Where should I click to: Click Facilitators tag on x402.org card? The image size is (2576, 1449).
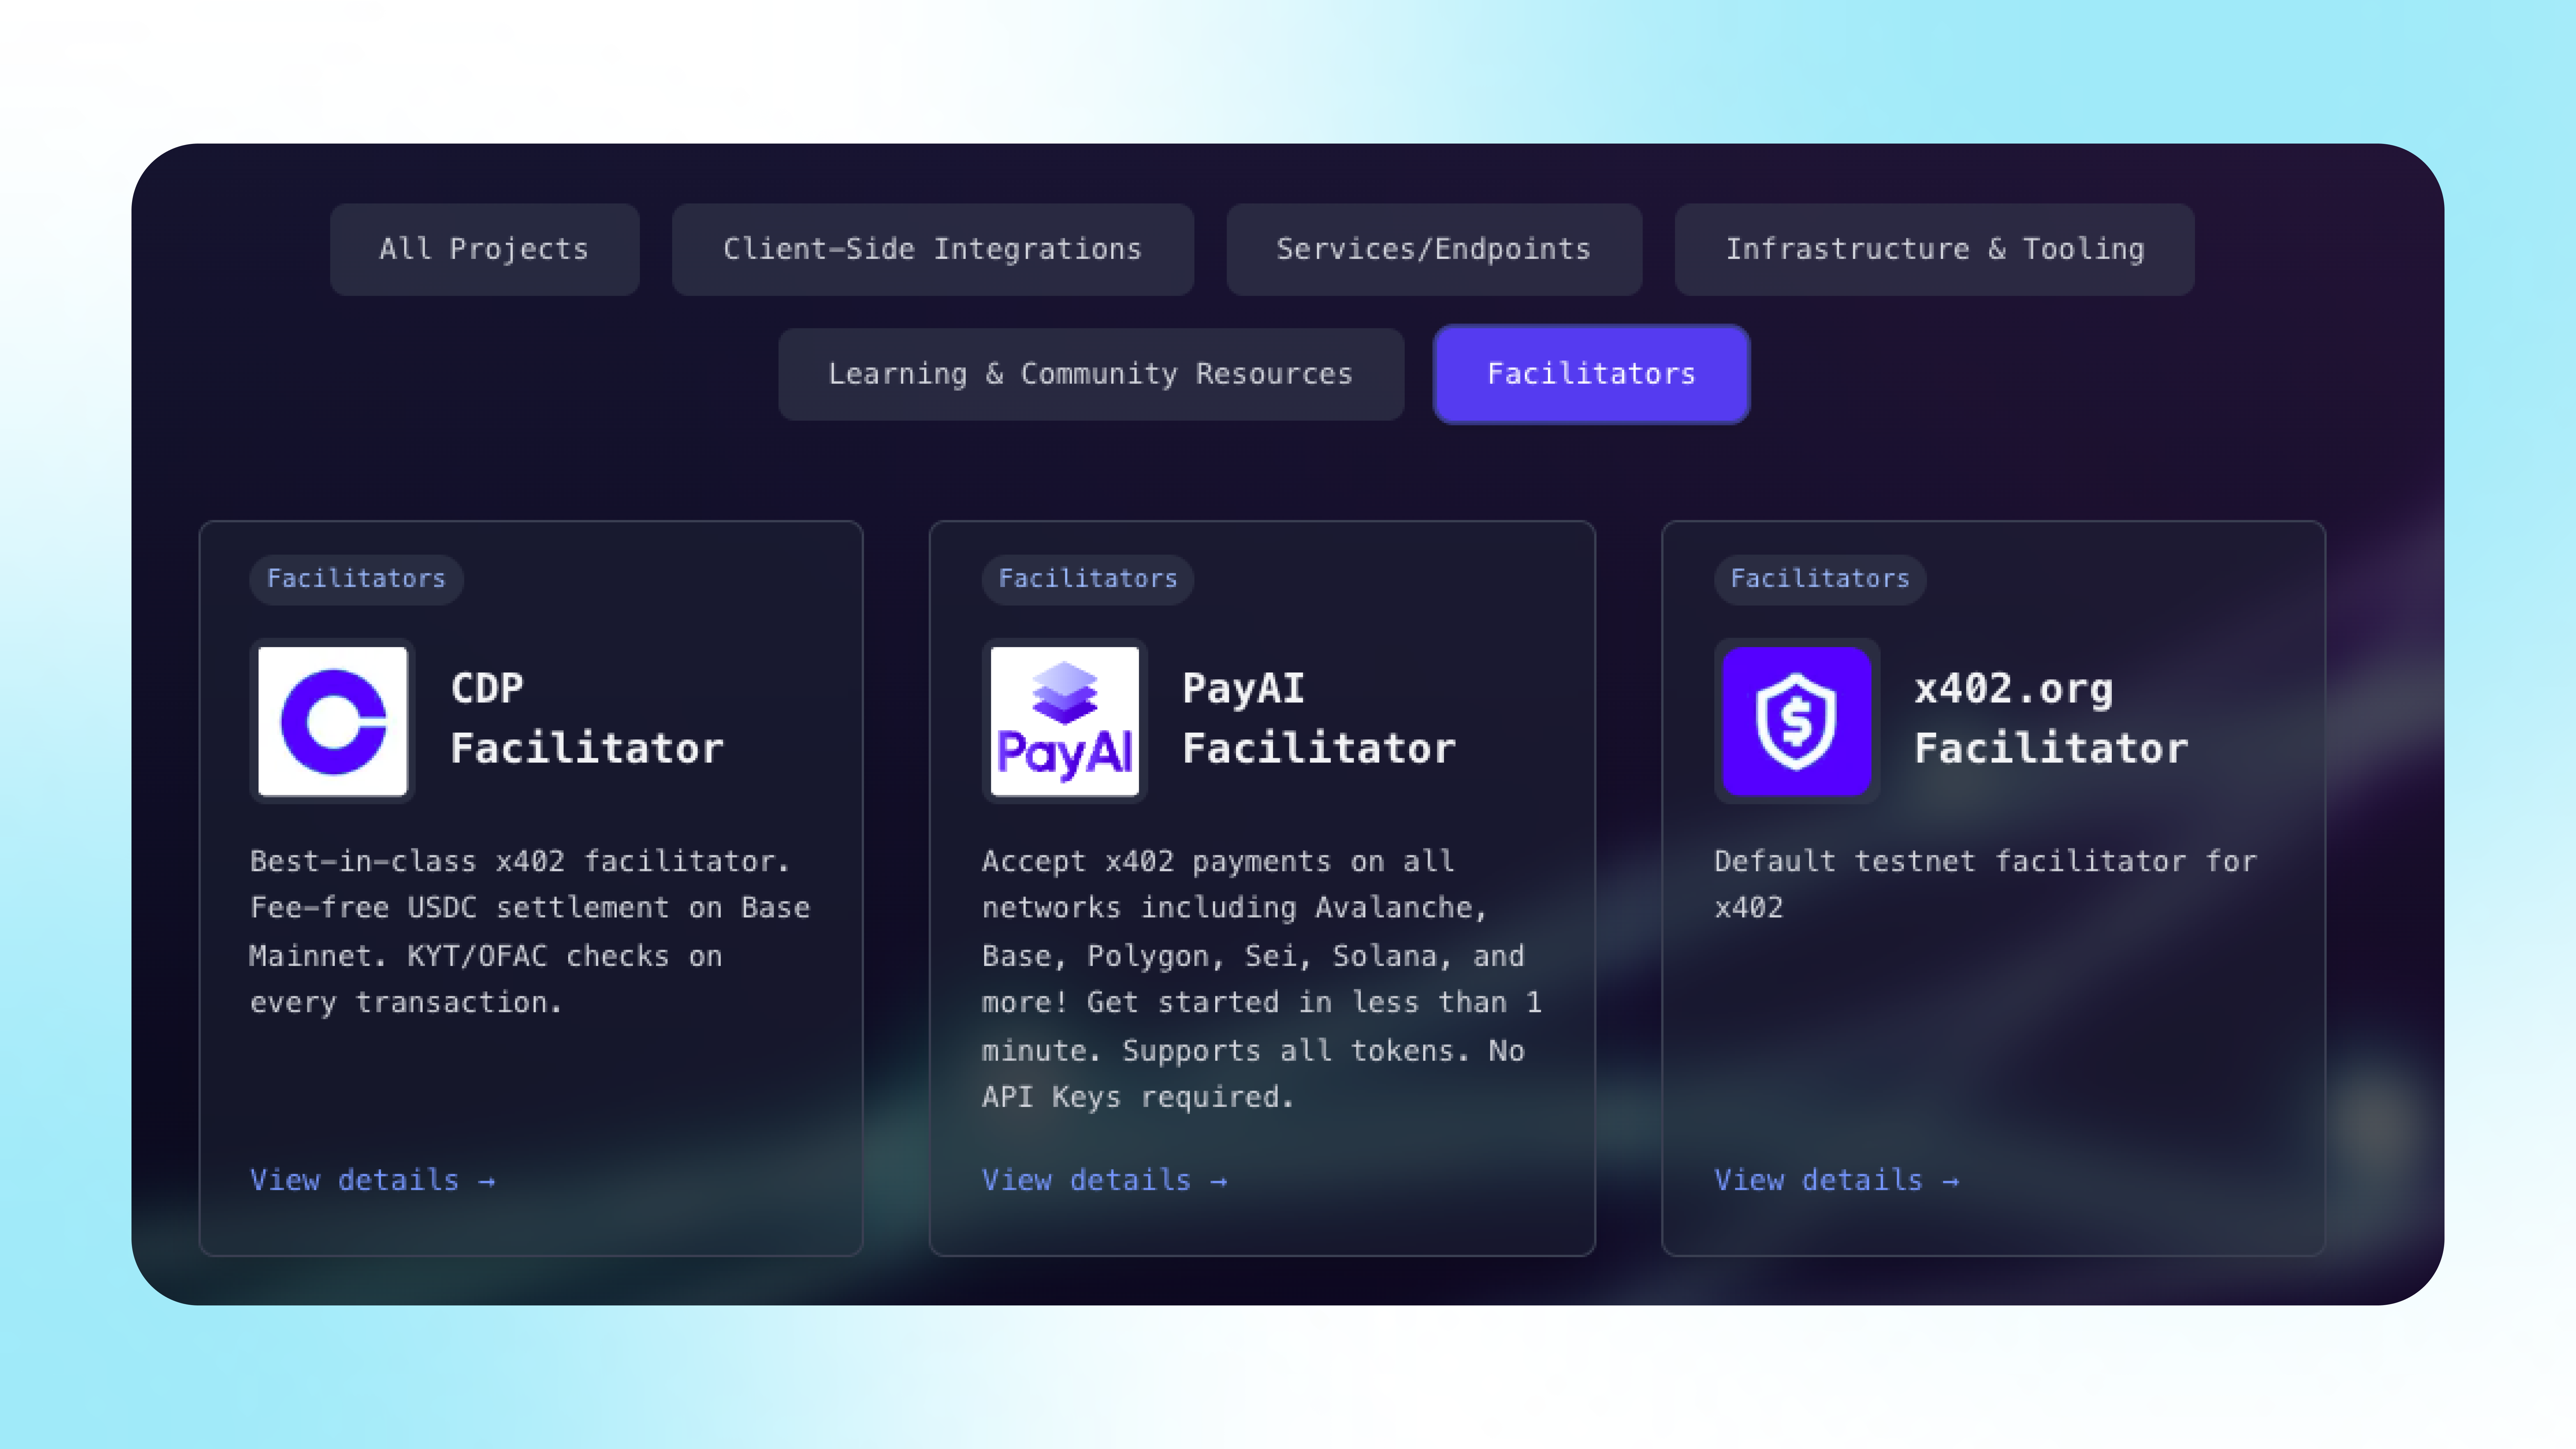(1820, 579)
